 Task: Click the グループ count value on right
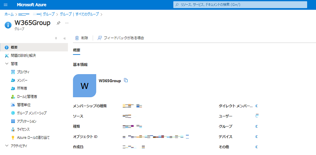point(257,126)
